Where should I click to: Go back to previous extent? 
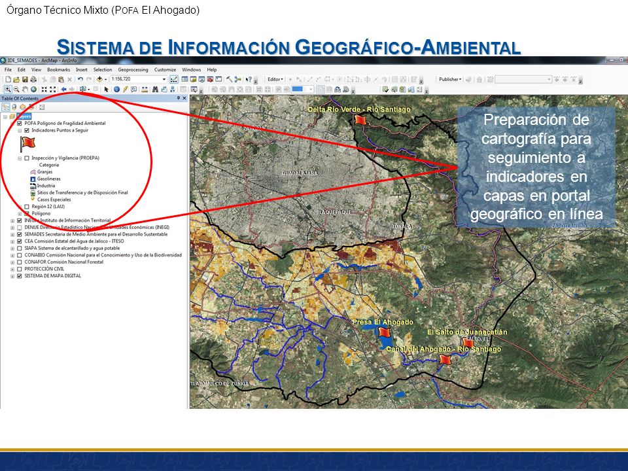tap(63, 90)
